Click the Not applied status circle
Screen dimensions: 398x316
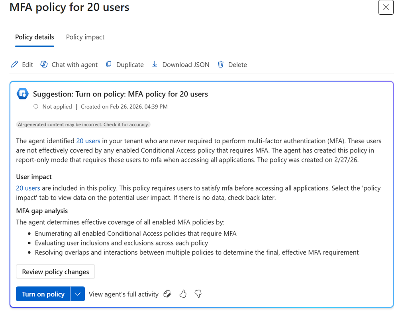click(36, 107)
